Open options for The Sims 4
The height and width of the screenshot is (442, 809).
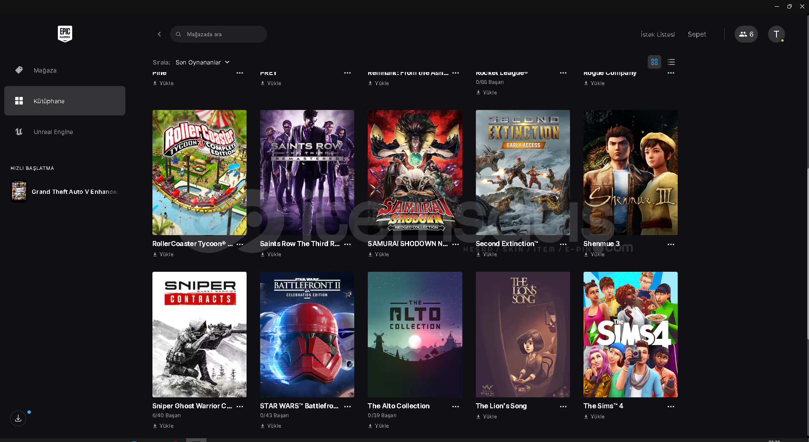click(x=671, y=407)
